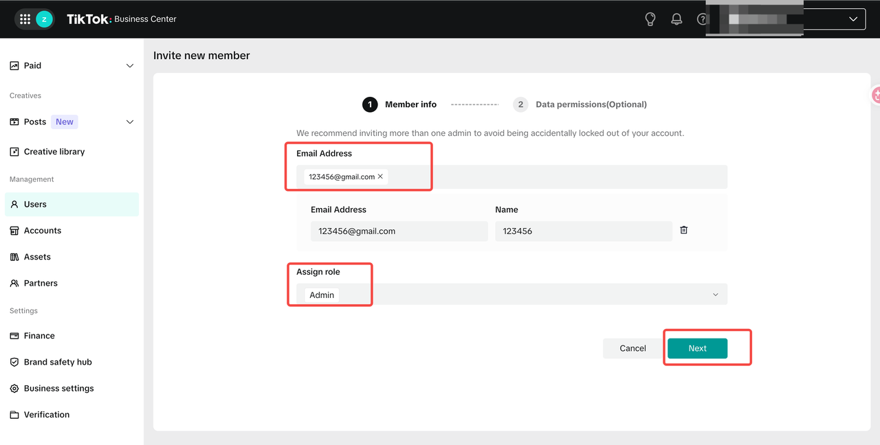Viewport: 880px width, 445px height.
Task: Open the lightbulb tips icon
Action: (650, 19)
